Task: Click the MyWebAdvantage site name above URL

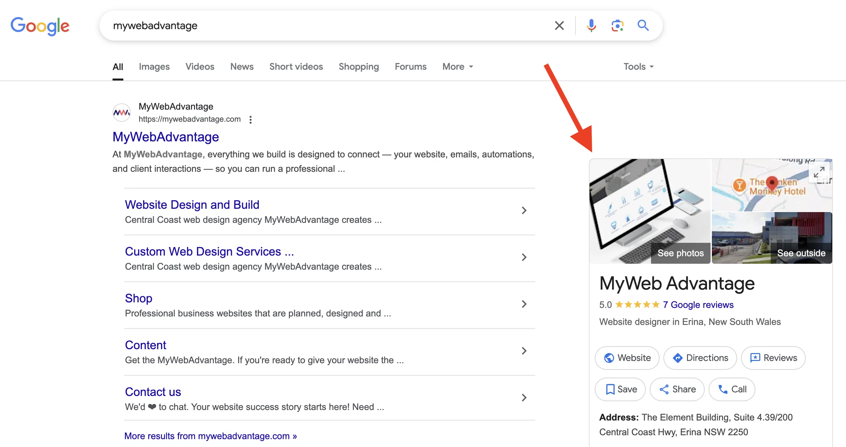Action: click(176, 107)
